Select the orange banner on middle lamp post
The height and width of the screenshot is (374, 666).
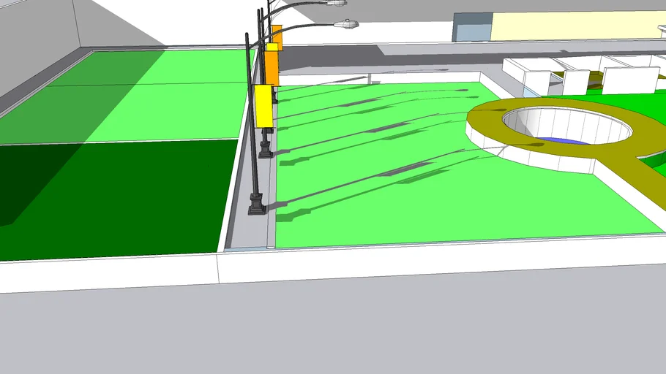tap(272, 66)
